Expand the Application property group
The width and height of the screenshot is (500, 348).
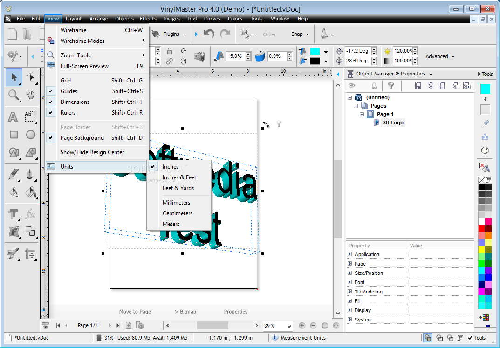point(350,254)
